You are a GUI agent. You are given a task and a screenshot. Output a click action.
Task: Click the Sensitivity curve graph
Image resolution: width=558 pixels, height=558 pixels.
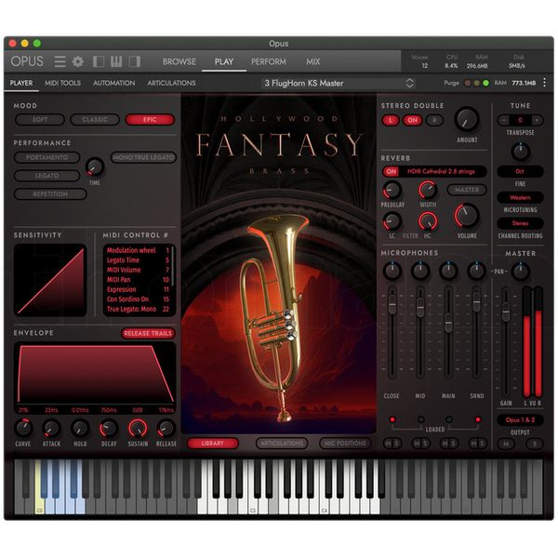coord(50,280)
